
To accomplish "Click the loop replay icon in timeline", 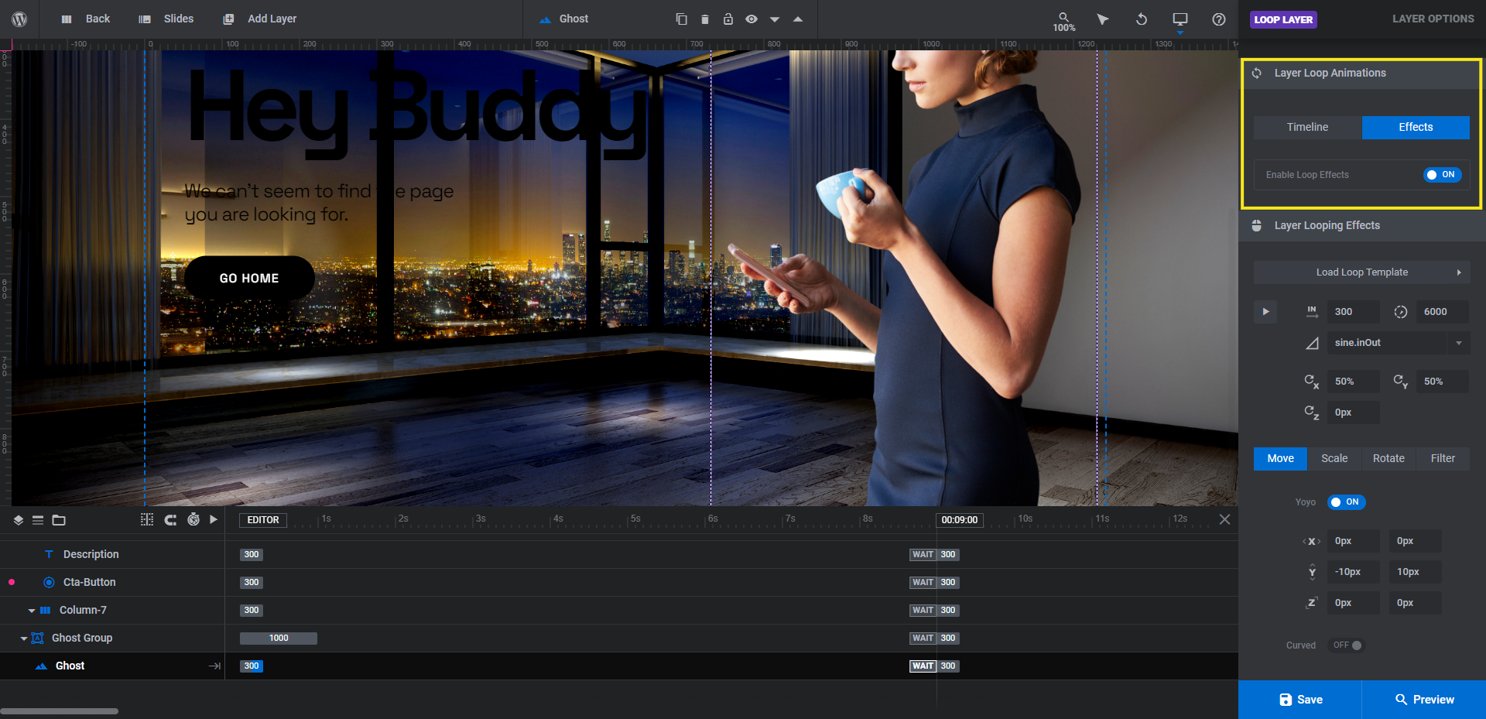I will tap(170, 520).
